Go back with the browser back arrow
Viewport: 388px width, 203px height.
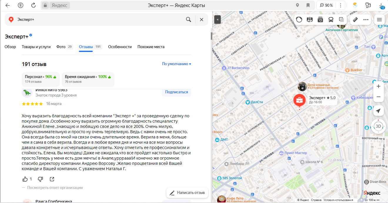[8, 5]
